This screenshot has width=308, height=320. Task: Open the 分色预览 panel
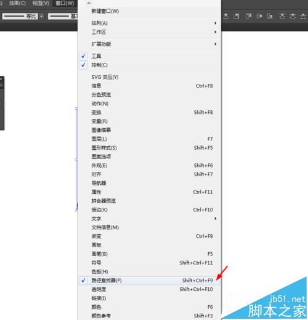pos(150,94)
